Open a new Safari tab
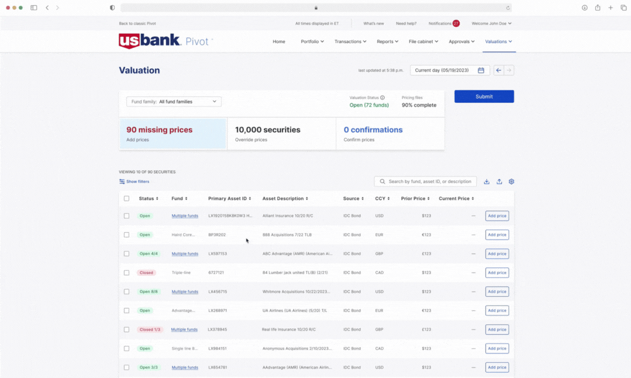 point(611,8)
